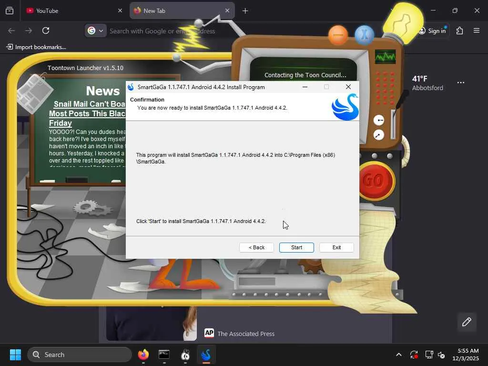Viewport: 488px width, 366px height.
Task: Click the green waveform monitor on the launcher
Action: point(385,57)
